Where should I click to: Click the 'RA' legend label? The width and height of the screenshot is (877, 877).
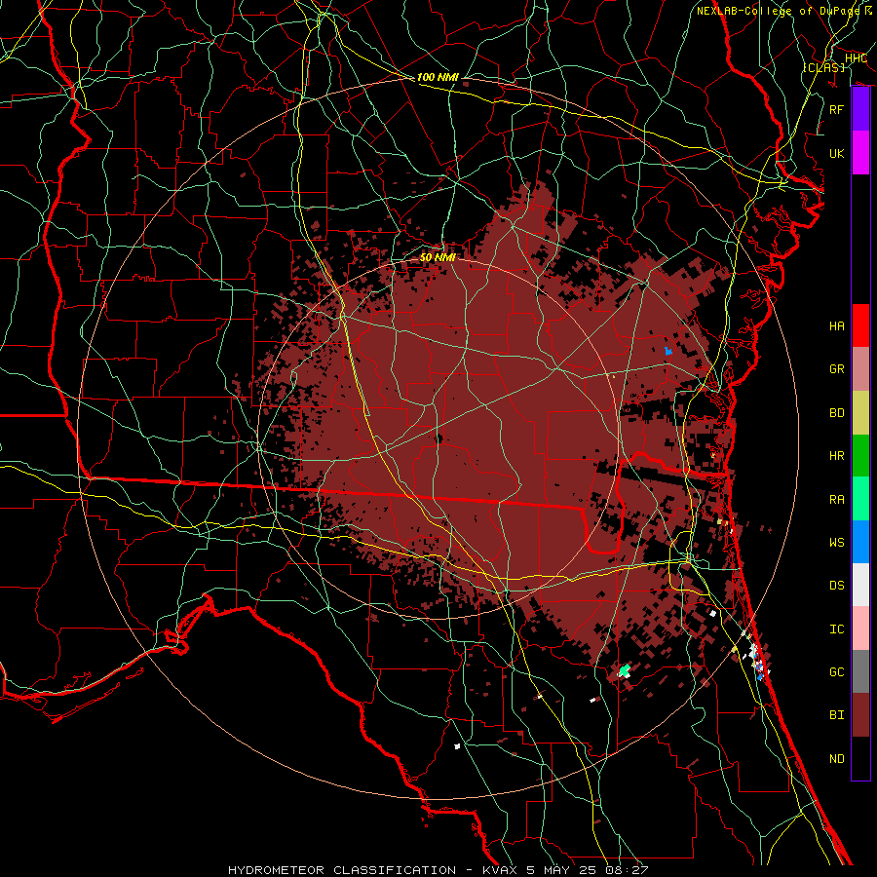click(x=837, y=499)
